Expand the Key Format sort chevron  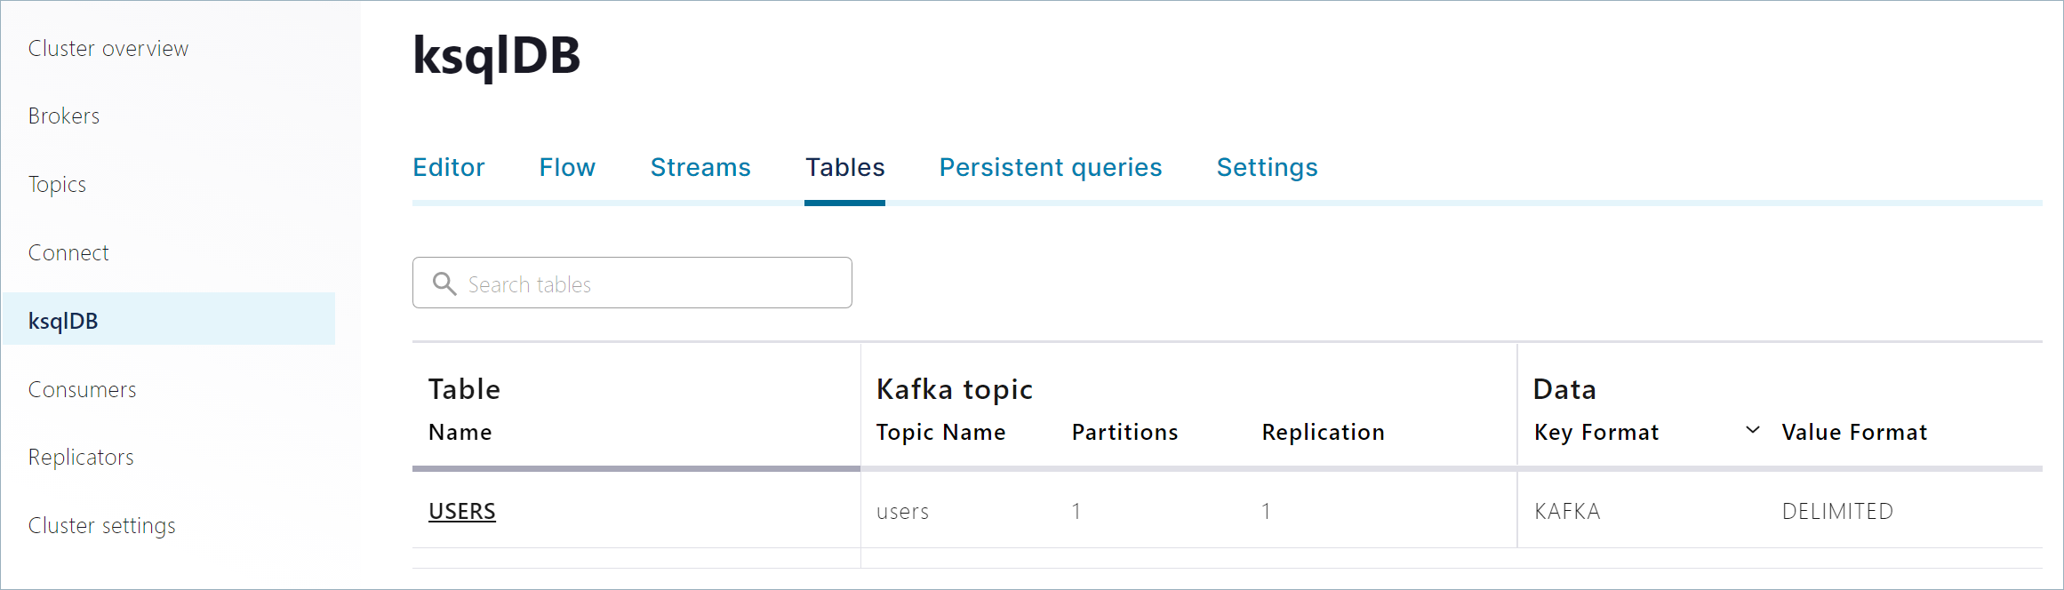(x=1752, y=431)
